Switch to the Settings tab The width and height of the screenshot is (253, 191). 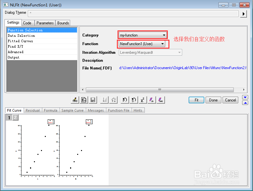[13, 22]
